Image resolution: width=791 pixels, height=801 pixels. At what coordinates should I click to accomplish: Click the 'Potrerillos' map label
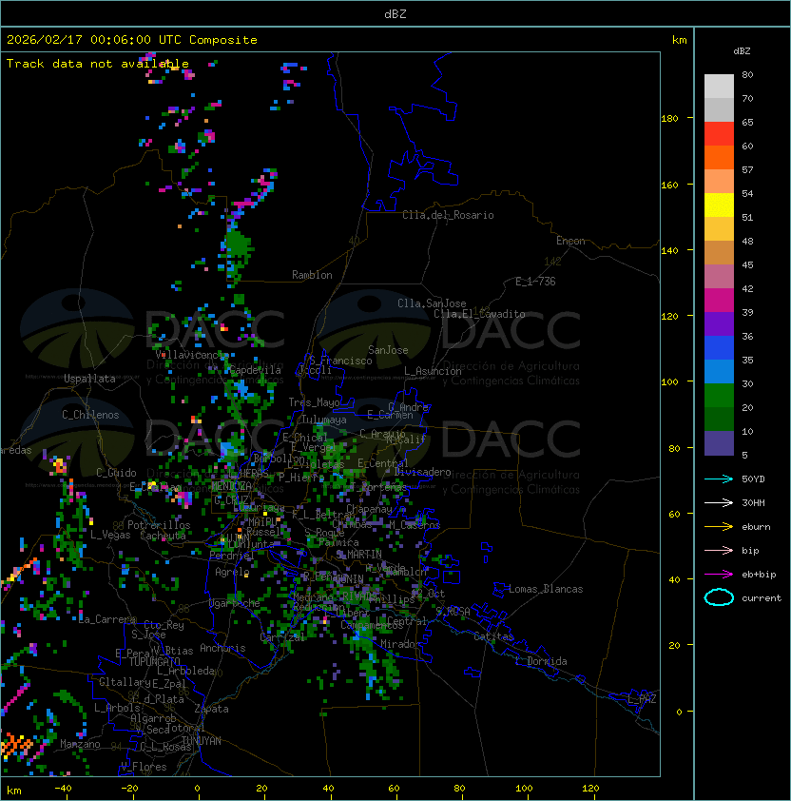coord(159,525)
